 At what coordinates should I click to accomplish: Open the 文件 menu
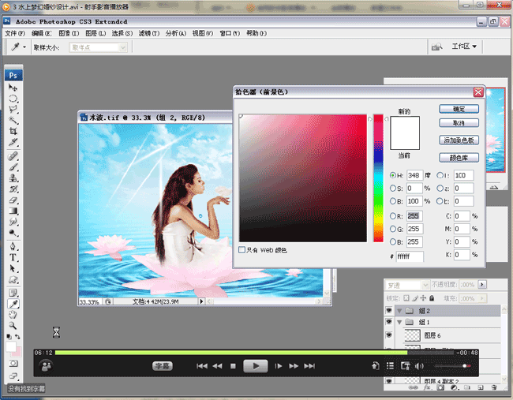pyautogui.click(x=15, y=33)
